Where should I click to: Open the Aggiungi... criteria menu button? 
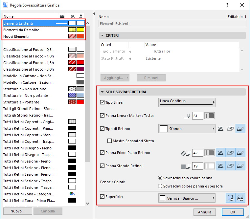[x=115, y=78]
